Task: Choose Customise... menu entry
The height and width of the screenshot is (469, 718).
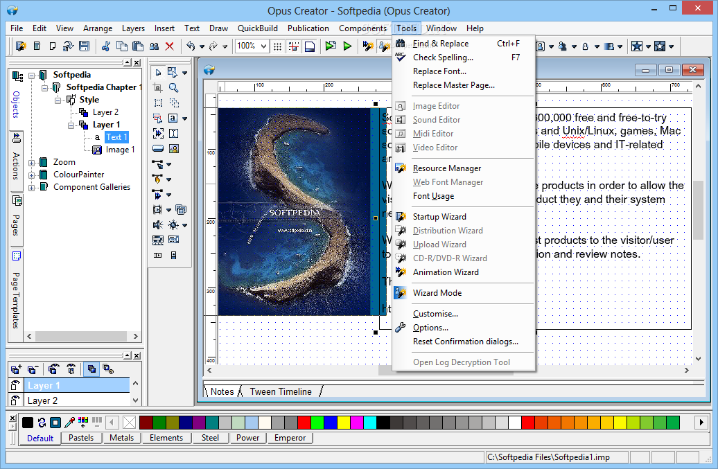Action: click(464, 314)
